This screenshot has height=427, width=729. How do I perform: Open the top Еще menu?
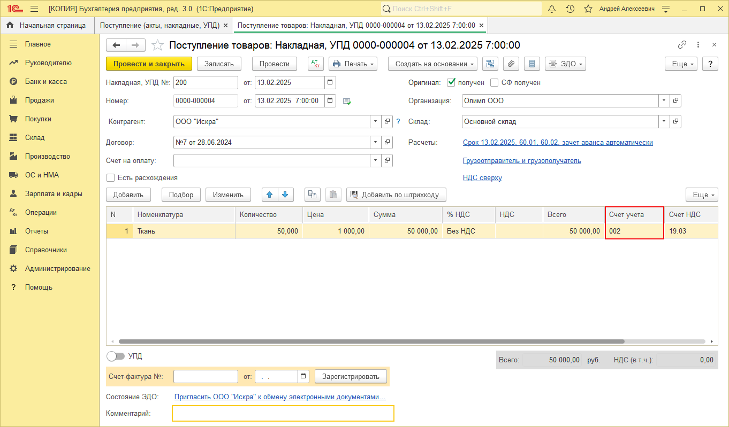point(681,64)
